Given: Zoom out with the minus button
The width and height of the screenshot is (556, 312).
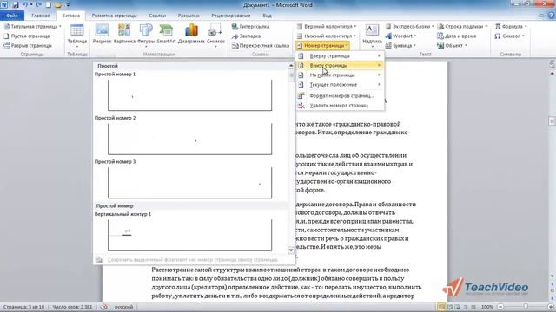Looking at the screenshot, I should pyautogui.click(x=500, y=307).
